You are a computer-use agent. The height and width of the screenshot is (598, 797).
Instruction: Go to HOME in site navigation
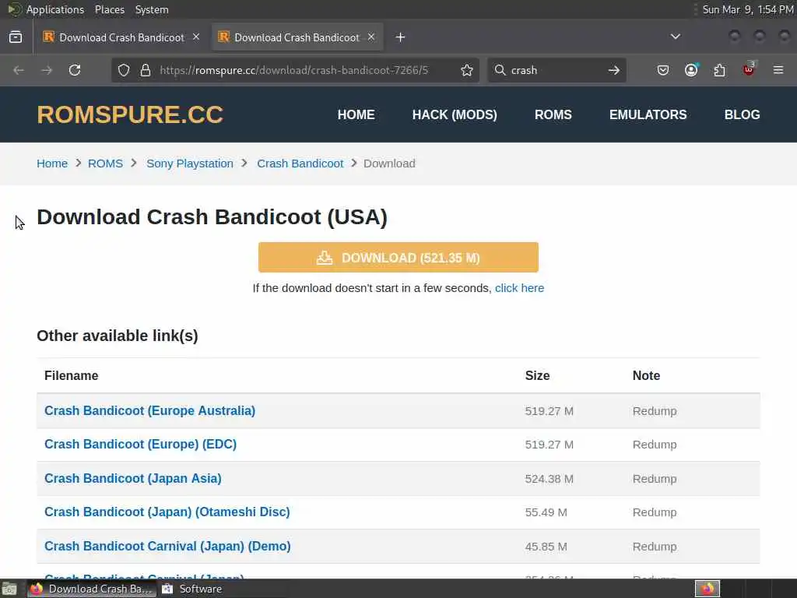(x=356, y=115)
